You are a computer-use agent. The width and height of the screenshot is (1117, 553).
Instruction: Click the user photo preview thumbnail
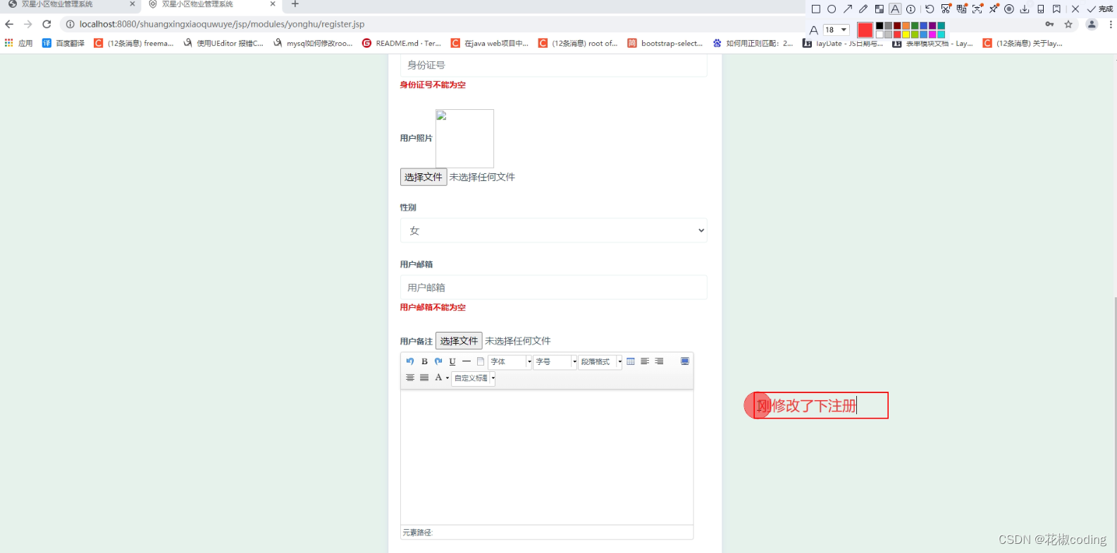pos(464,138)
